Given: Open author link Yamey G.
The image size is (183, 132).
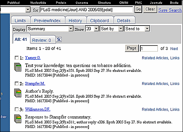Looking at the screenshot, I should click(x=33, y=58).
